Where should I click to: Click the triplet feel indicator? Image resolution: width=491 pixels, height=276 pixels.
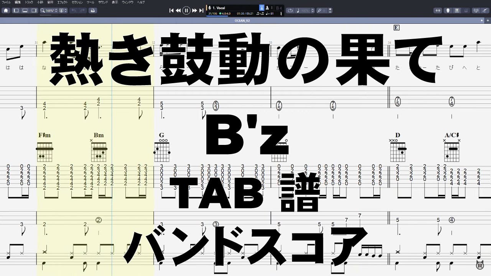coord(260,13)
